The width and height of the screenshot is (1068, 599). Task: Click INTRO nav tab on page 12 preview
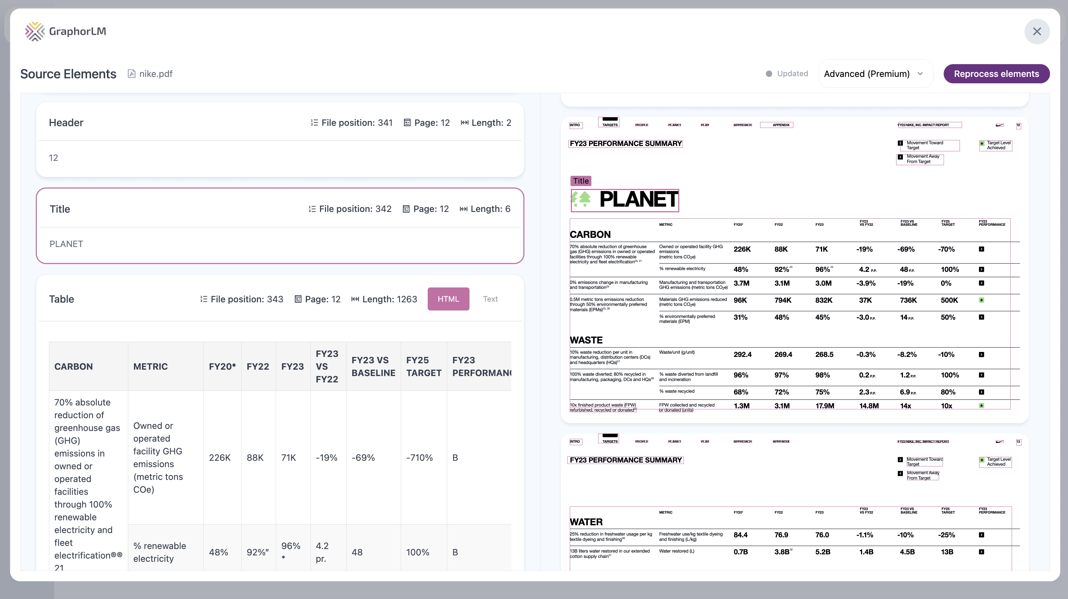[x=575, y=125]
